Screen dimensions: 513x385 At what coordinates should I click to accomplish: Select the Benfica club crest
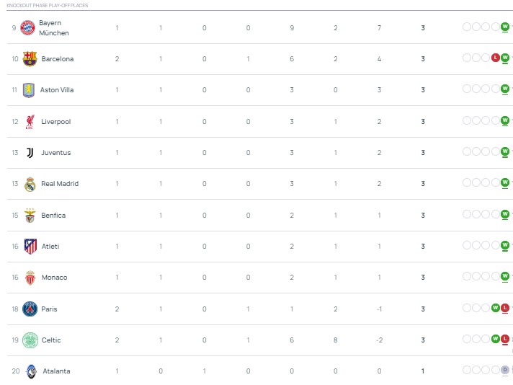(x=30, y=216)
